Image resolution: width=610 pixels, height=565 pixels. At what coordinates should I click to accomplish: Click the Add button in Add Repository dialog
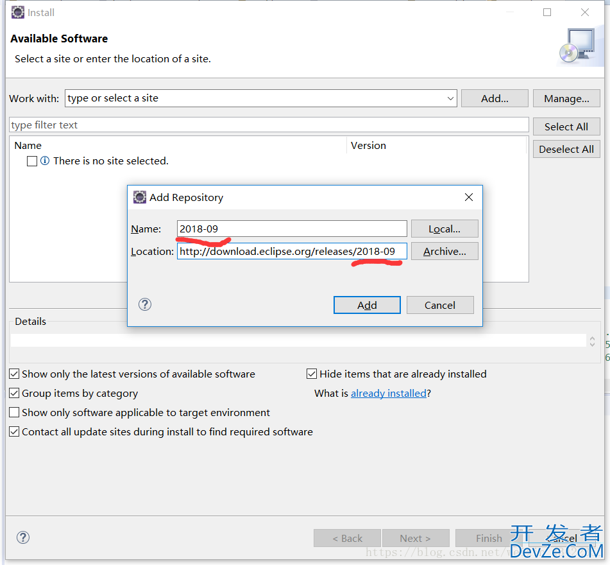click(x=367, y=305)
